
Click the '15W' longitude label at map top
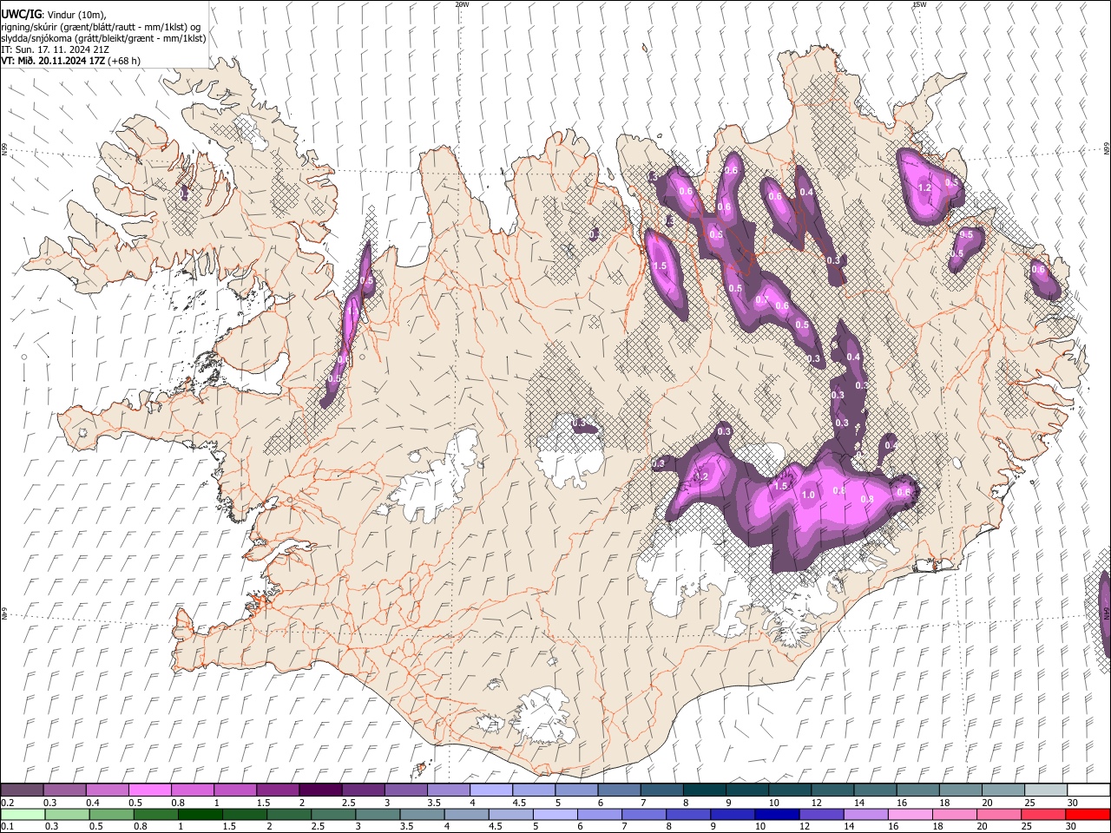(x=919, y=4)
